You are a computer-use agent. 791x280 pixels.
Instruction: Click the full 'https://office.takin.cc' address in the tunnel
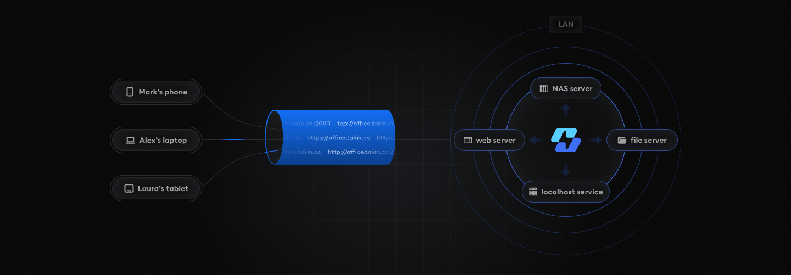coord(338,138)
